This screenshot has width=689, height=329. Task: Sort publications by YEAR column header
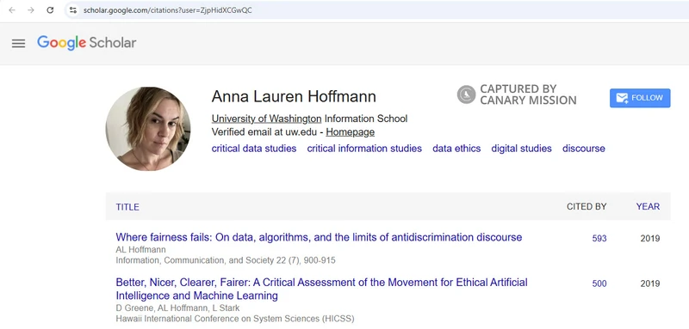pos(648,206)
